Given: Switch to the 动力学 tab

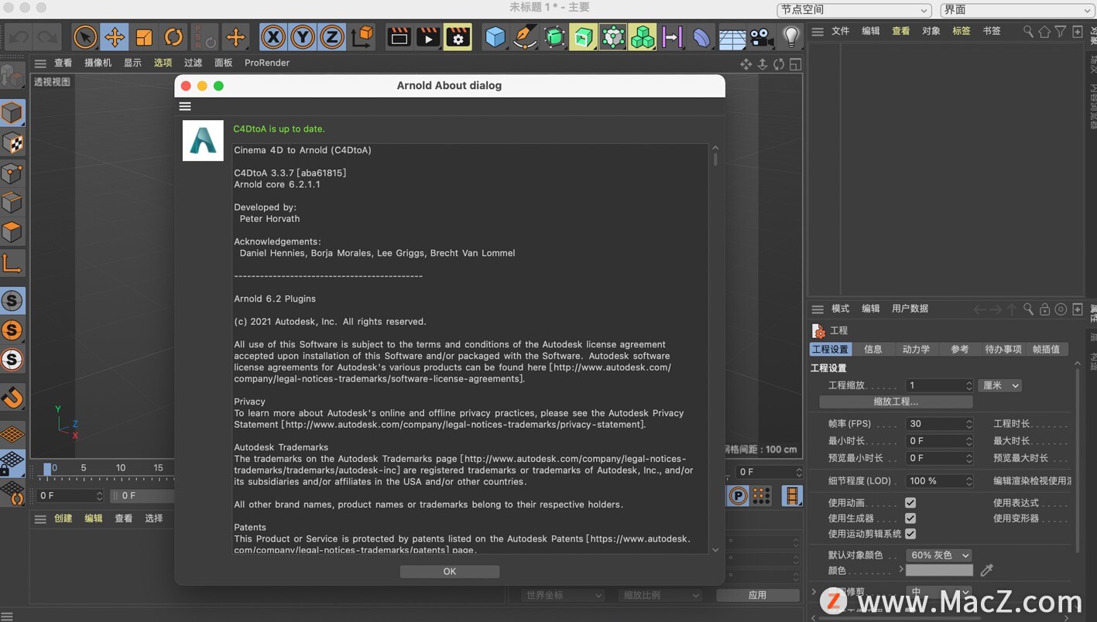Looking at the screenshot, I should (x=916, y=350).
